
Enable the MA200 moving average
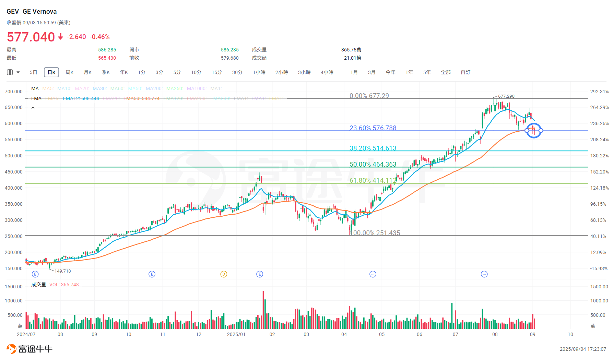[x=154, y=89]
